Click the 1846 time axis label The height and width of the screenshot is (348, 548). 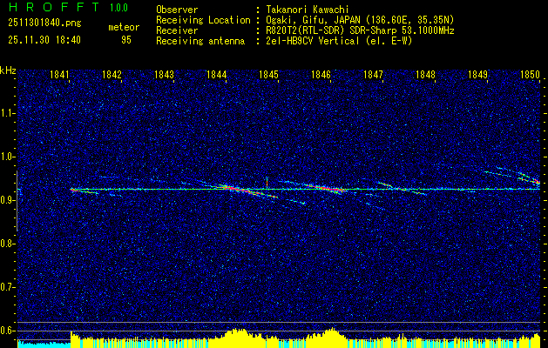coord(321,75)
